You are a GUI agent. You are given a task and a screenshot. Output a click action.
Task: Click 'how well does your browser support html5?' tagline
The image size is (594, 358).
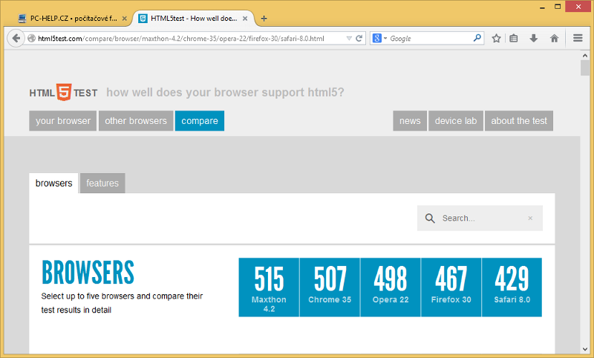(x=225, y=92)
